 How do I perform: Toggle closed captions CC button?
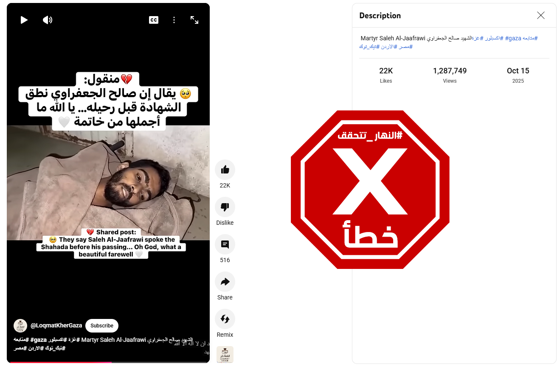pyautogui.click(x=154, y=20)
